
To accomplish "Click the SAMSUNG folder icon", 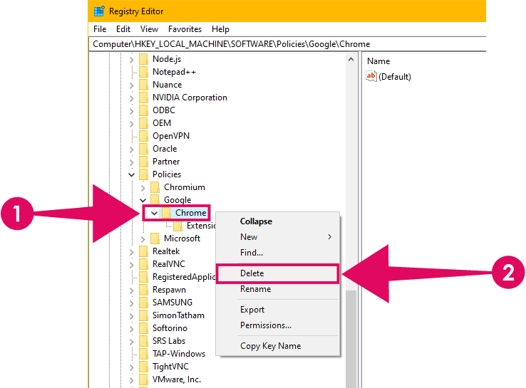I will [143, 303].
